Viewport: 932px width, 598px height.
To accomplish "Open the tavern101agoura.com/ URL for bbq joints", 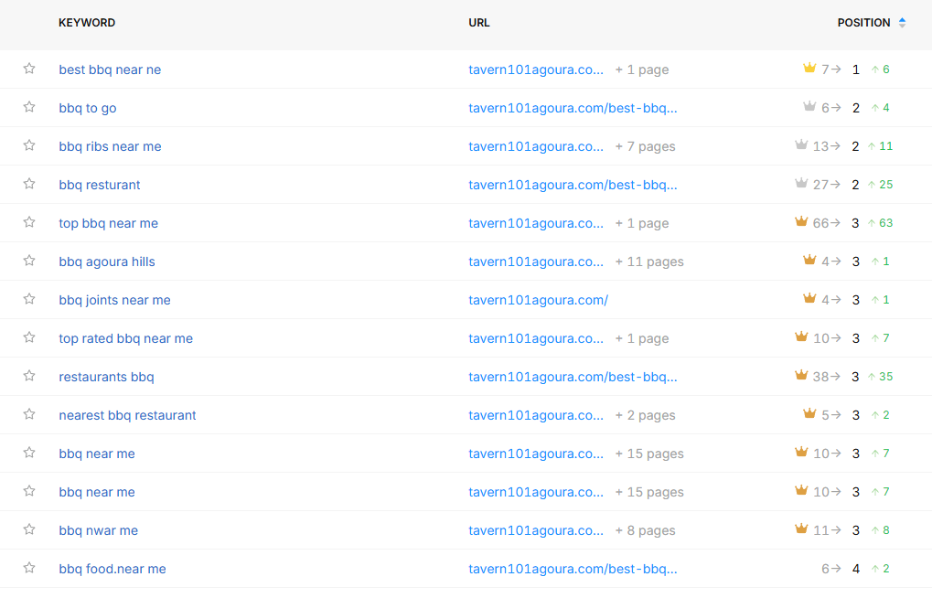I will click(x=538, y=300).
